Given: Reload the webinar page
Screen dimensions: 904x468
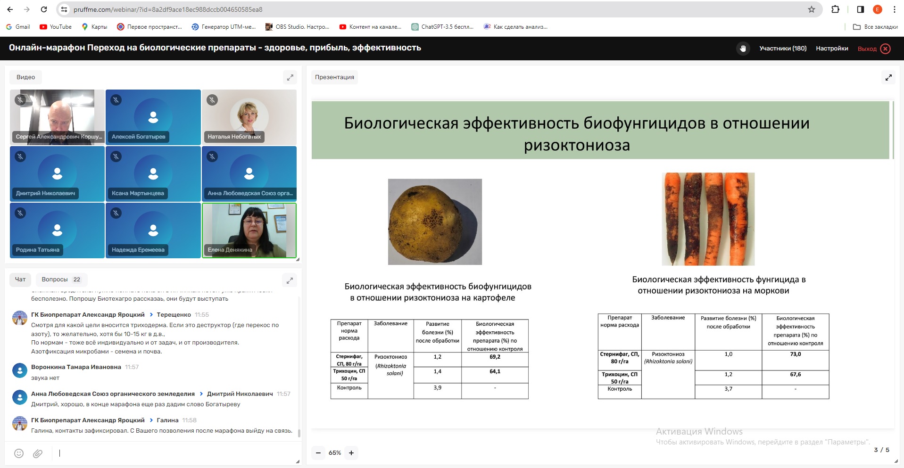Looking at the screenshot, I should click(x=44, y=9).
